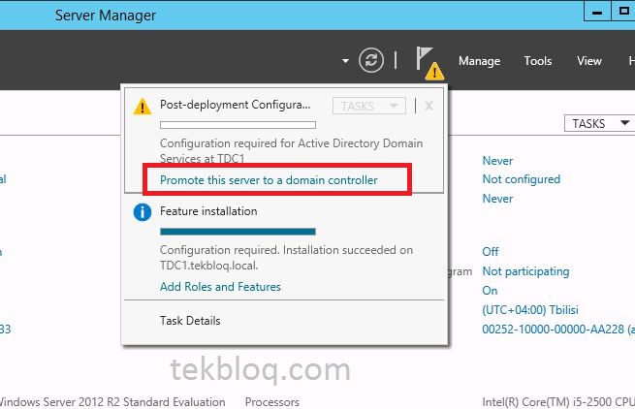Viewport: 635px width, 409px height.
Task: Open the small dropdown arrow beside refresh
Action: pyautogui.click(x=345, y=61)
